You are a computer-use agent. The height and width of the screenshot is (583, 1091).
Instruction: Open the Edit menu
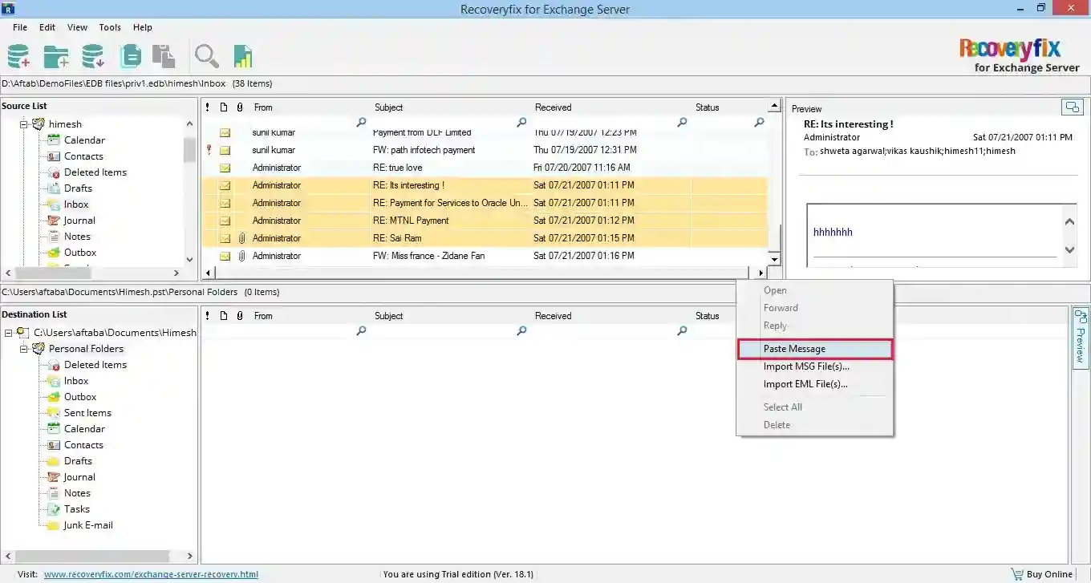(x=47, y=27)
